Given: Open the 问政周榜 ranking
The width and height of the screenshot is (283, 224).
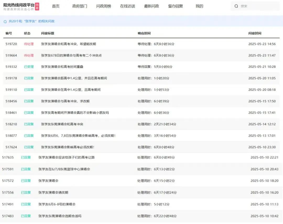Looking at the screenshot, I should tap(104, 6).
